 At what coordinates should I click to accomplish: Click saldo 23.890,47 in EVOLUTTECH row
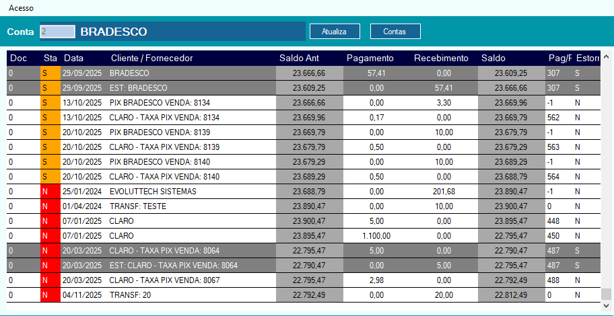[511, 192]
